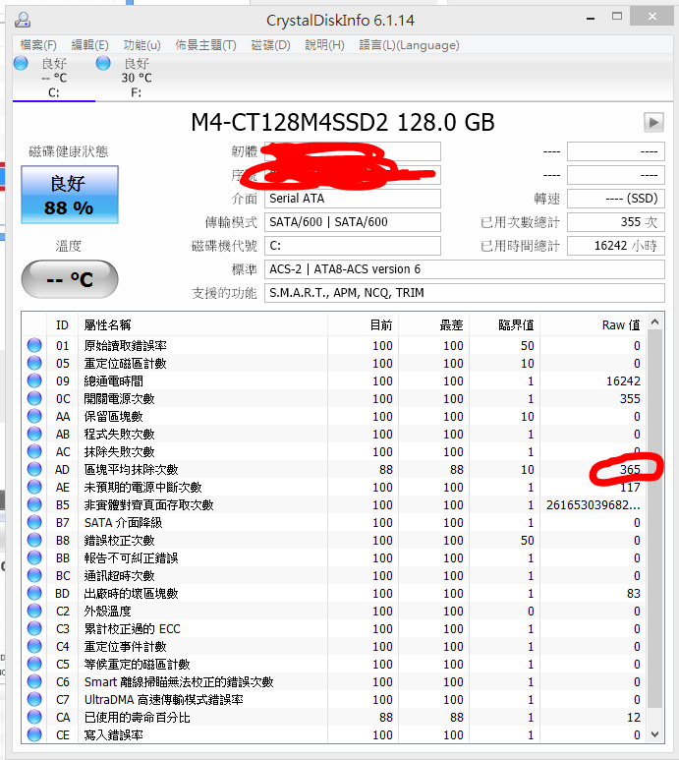Click status orb of row C5 等候重定的磁區計數
This screenshot has width=679, height=760.
[x=34, y=664]
